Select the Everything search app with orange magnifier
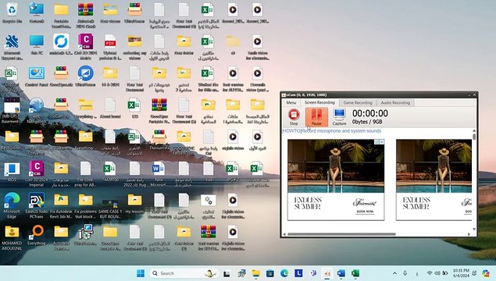496x281 pixels. click(x=37, y=235)
